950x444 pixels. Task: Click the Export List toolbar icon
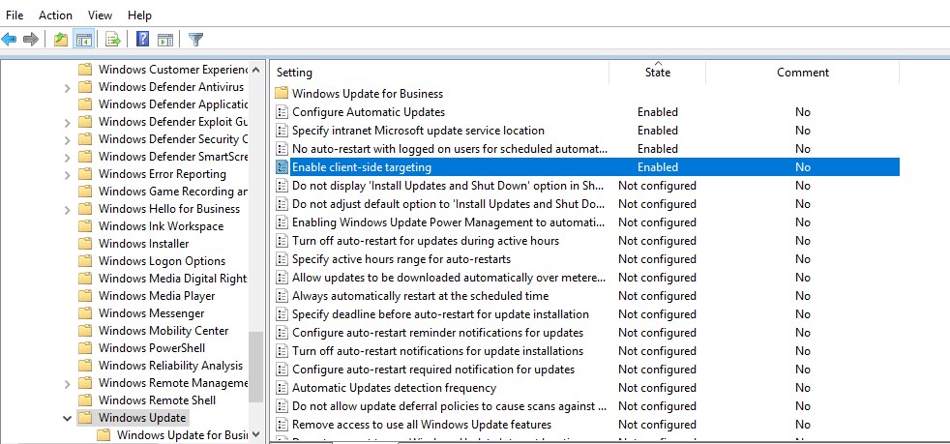click(113, 40)
